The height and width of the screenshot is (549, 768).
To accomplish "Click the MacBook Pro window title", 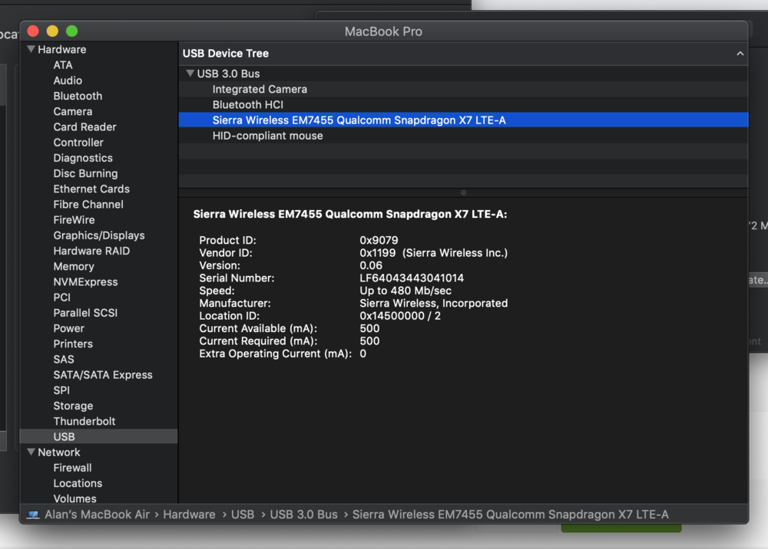I will 383,31.
